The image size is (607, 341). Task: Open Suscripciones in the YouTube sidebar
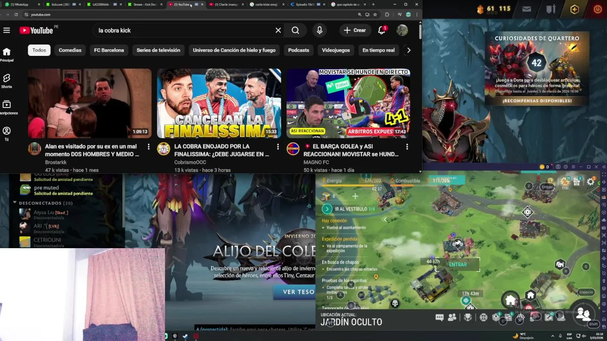(7, 107)
